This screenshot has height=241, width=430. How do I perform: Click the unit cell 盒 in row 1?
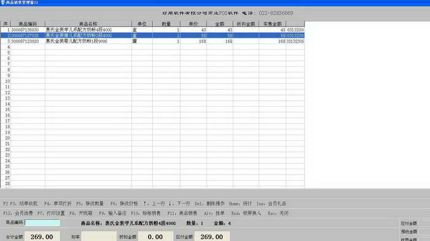tap(142, 29)
